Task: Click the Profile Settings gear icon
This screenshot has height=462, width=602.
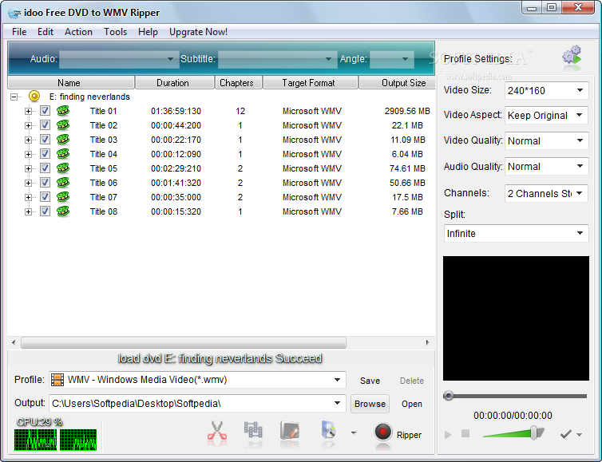Action: point(572,56)
